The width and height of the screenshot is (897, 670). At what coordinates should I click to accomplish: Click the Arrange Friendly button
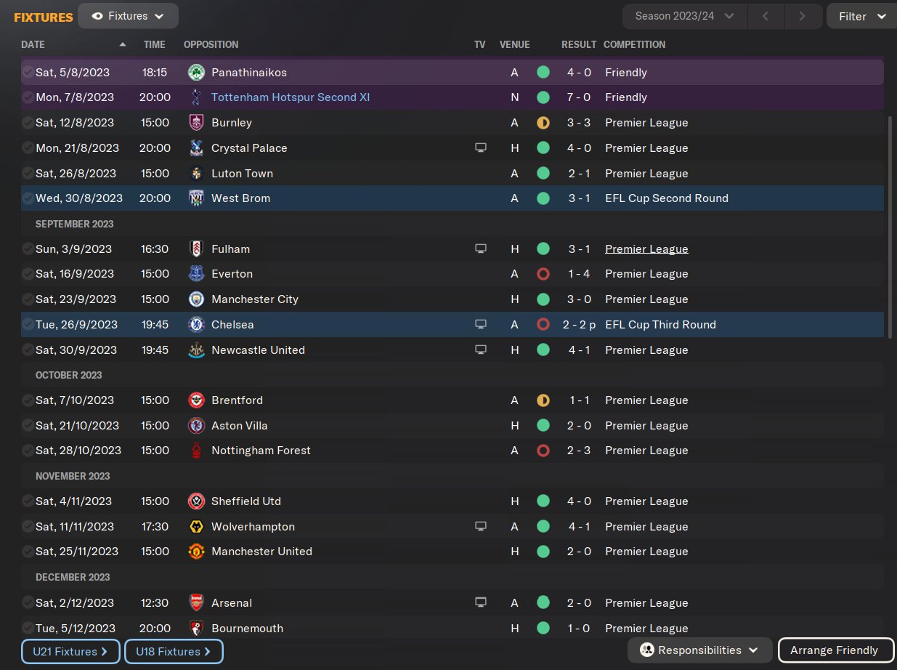pyautogui.click(x=834, y=650)
